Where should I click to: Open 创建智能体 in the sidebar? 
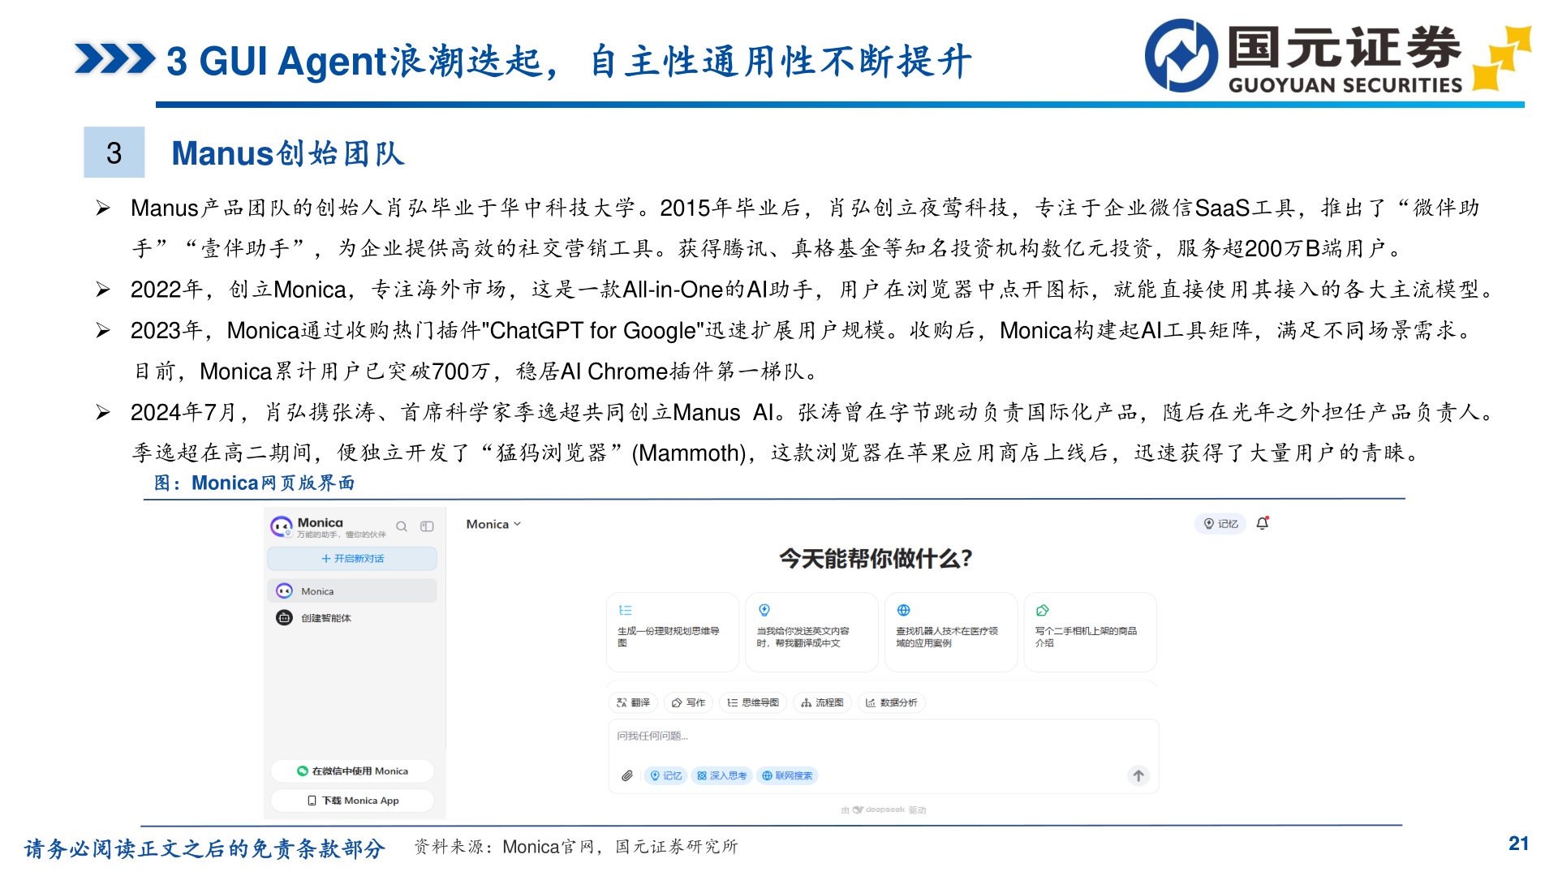(352, 617)
